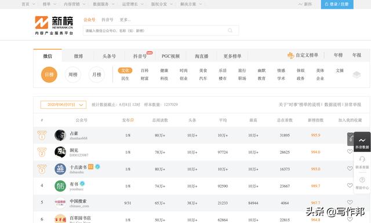
Task: Expand the 数据服务 top menu
Action: tap(103, 4)
